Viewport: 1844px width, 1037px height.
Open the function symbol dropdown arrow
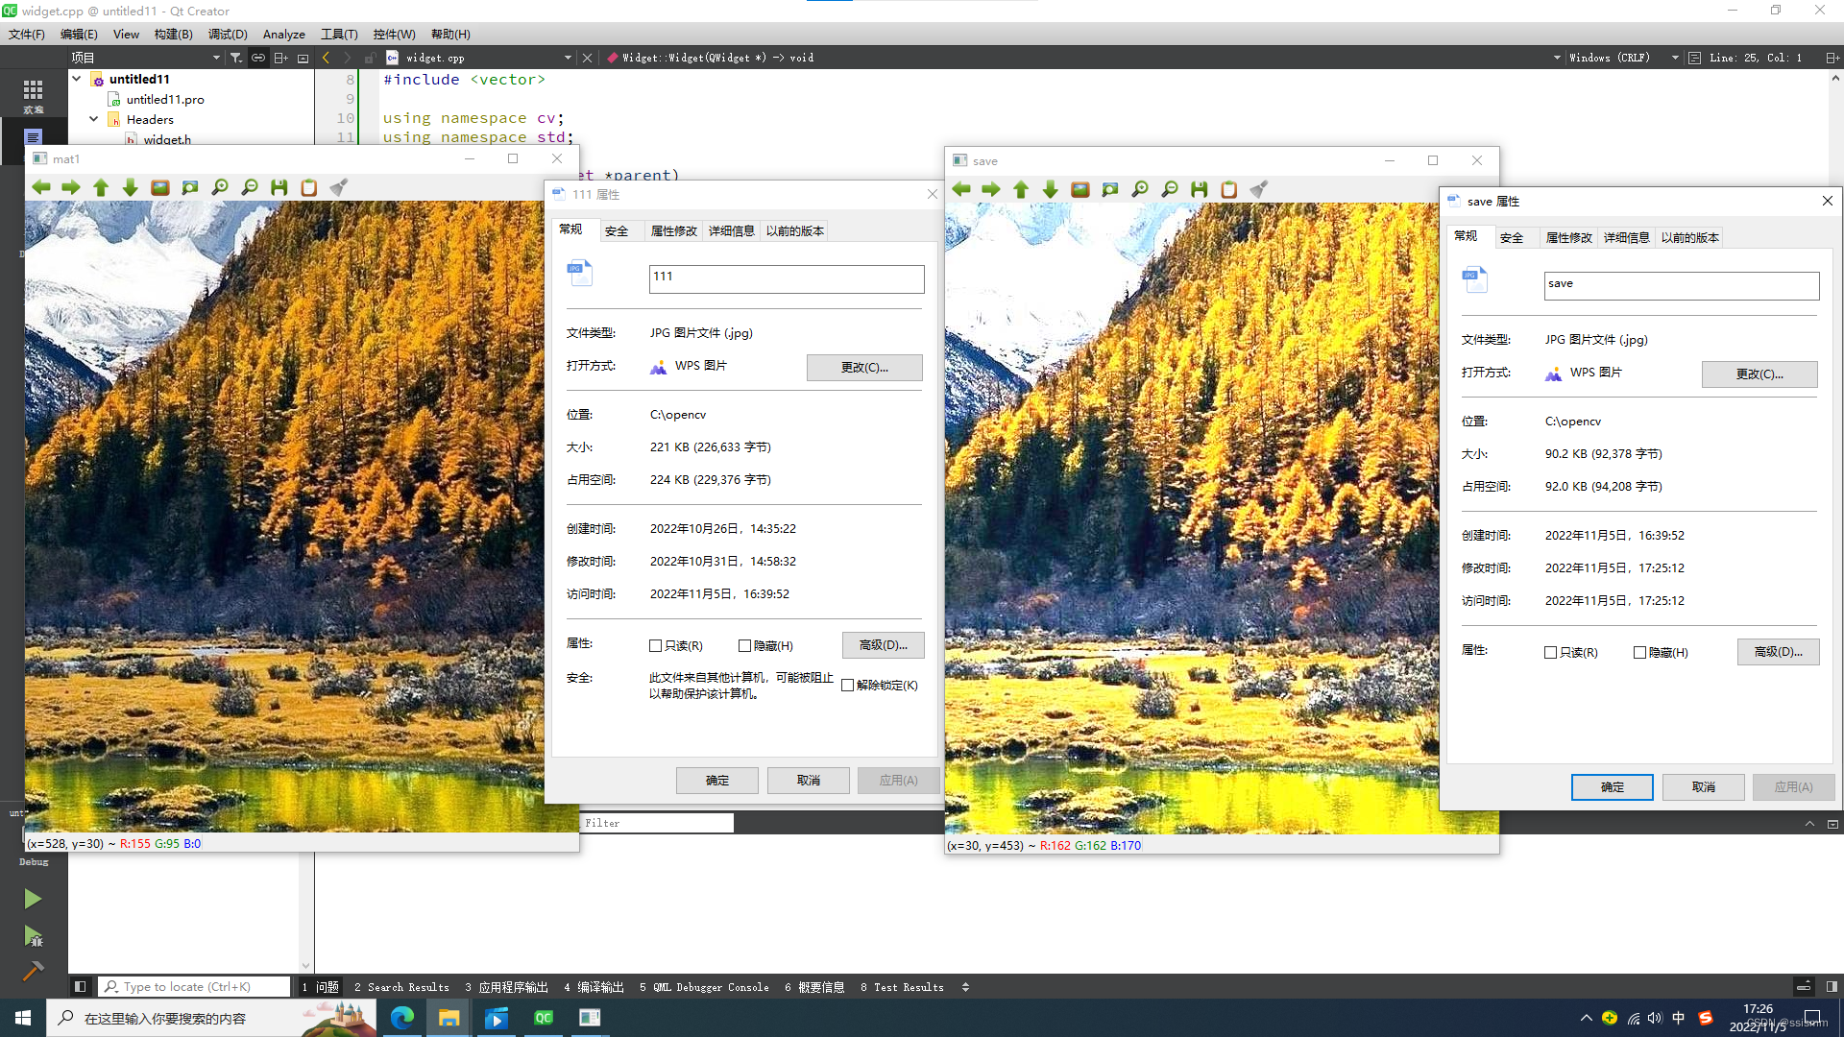(1557, 58)
